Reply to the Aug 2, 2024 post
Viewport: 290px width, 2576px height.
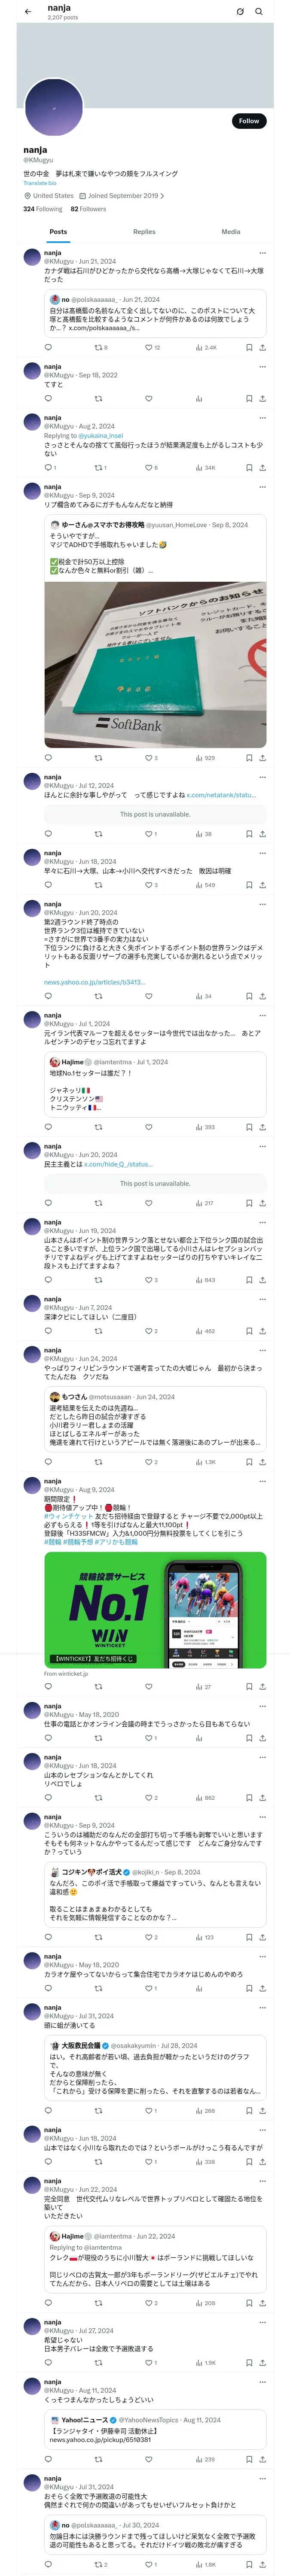48,467
